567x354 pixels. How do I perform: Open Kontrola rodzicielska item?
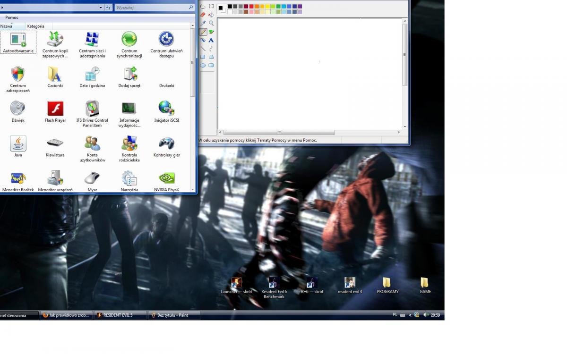[129, 149]
